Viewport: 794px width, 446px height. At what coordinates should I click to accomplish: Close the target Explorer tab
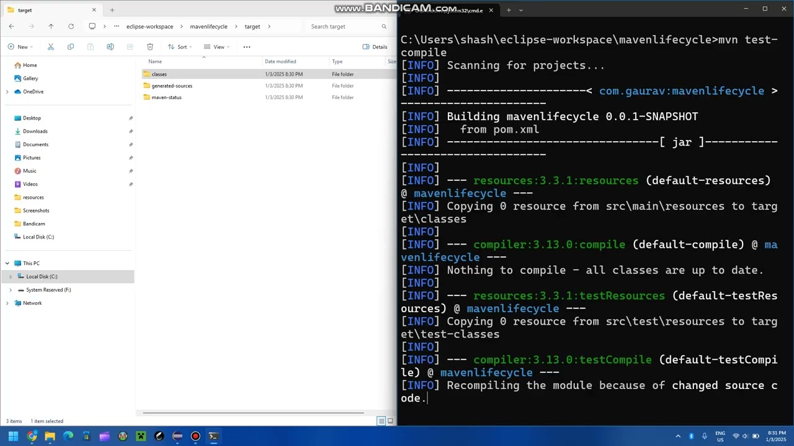click(x=94, y=10)
